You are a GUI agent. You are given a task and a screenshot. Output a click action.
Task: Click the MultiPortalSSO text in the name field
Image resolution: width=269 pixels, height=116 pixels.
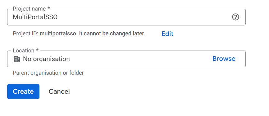pyautogui.click(x=35, y=17)
